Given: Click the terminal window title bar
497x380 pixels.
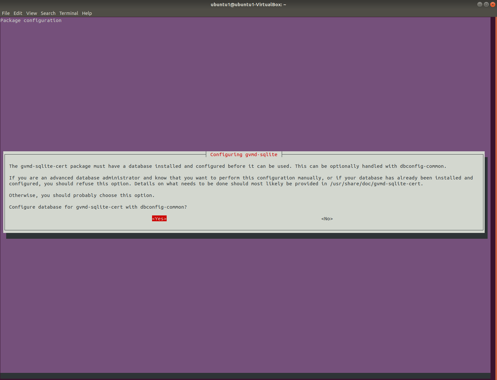Looking at the screenshot, I should [x=248, y=5].
